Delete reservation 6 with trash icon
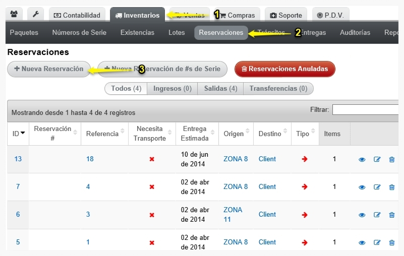This screenshot has height=256, width=404. tap(391, 215)
